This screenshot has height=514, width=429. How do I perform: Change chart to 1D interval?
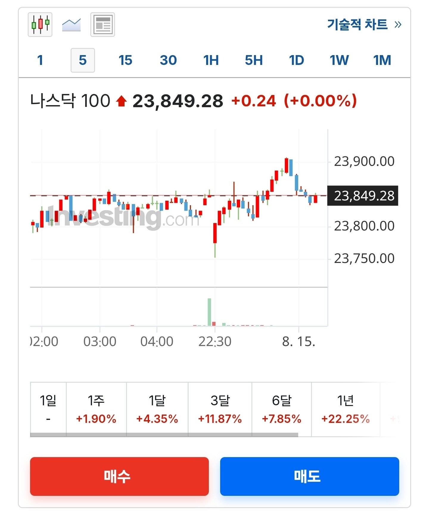[x=297, y=60]
